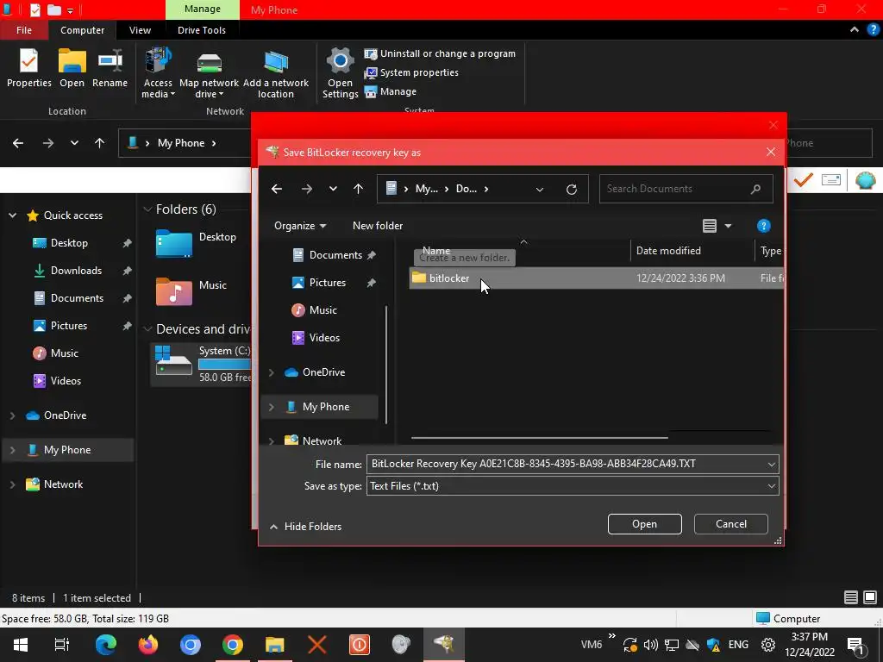Open view options dropdown arrow in dialog
Image resolution: width=883 pixels, height=662 pixels.
coord(728,226)
